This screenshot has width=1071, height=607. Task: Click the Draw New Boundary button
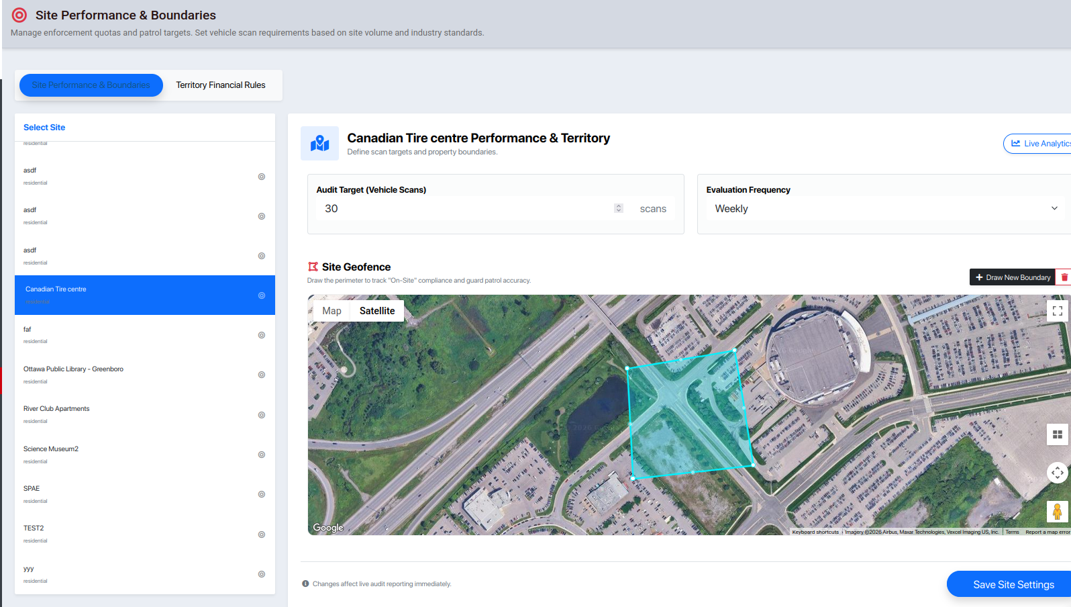[x=1012, y=277]
